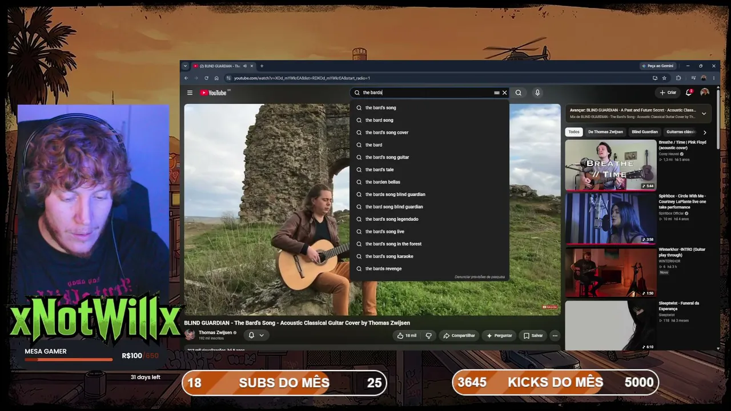The width and height of the screenshot is (731, 411).
Task: Open the Criar create button
Action: click(668, 92)
